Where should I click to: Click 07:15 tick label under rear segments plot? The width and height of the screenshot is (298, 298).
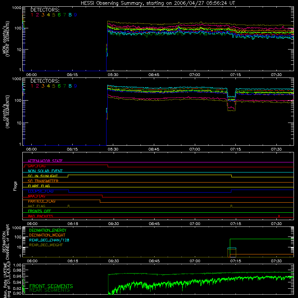tap(235, 149)
